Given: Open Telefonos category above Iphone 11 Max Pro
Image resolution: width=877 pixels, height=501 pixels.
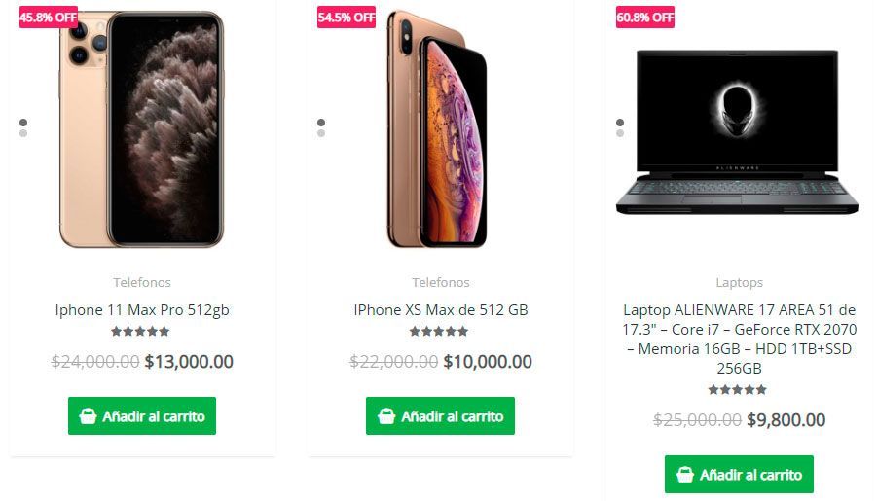Looking at the screenshot, I should tap(142, 283).
